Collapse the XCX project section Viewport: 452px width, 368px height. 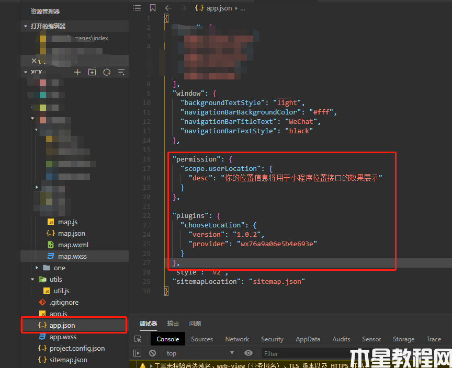coord(25,72)
